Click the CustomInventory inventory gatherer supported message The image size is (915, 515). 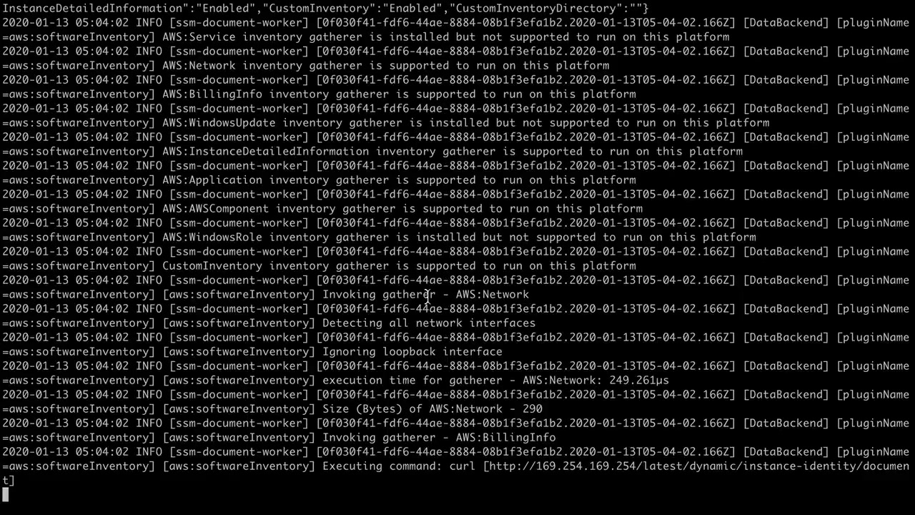pos(399,265)
